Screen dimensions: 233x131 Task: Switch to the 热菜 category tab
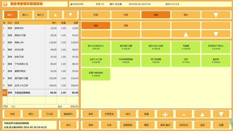point(96,15)
